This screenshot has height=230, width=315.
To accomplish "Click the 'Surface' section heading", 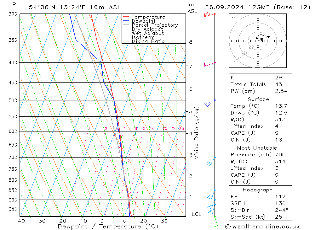I will click(x=258, y=99).
